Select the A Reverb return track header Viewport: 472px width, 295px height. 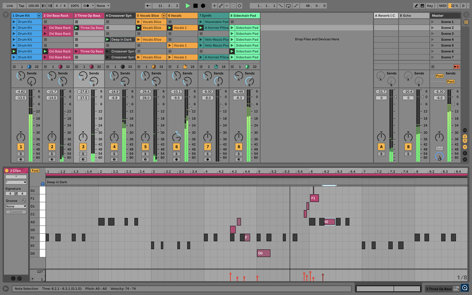(386, 15)
